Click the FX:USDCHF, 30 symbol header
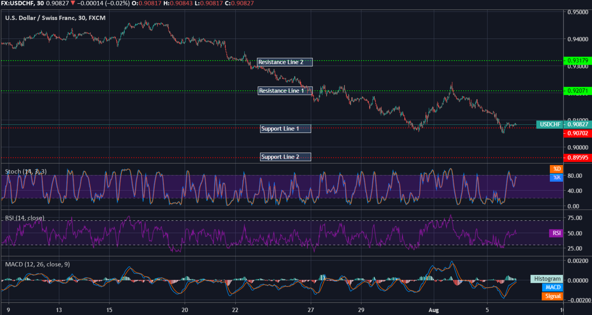Viewport: 592px width, 315px height. click(22, 3)
